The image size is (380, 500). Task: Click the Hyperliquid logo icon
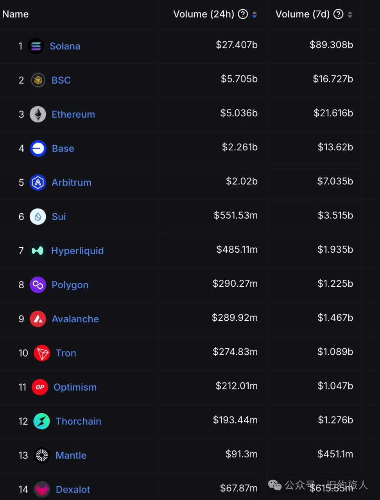point(38,251)
